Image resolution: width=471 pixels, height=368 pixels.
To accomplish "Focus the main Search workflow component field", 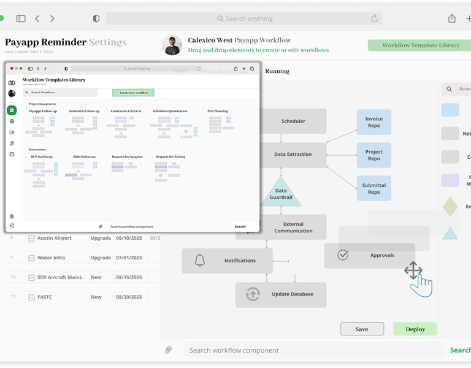I will coord(314,350).
